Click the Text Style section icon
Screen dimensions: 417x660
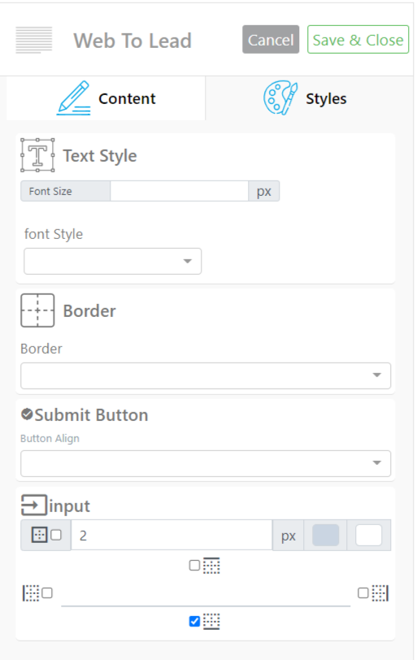coord(37,155)
